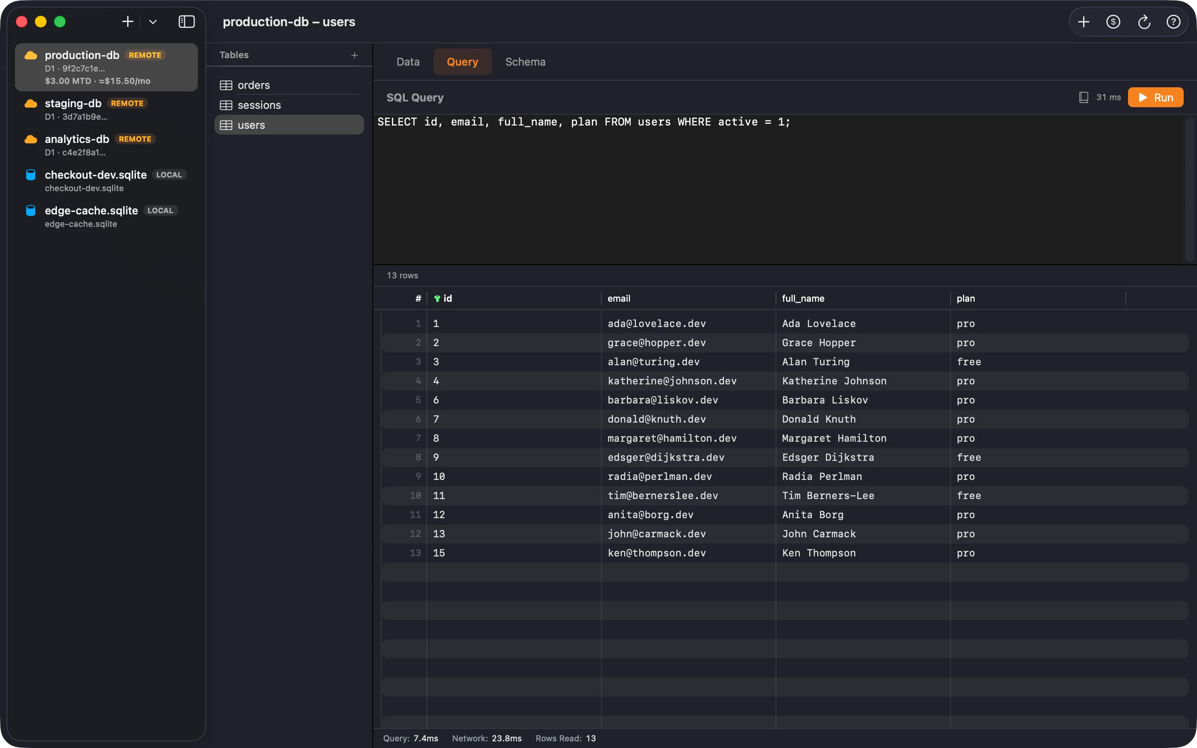Click the 13 rows result count label
Image resolution: width=1197 pixels, height=748 pixels.
tap(402, 276)
